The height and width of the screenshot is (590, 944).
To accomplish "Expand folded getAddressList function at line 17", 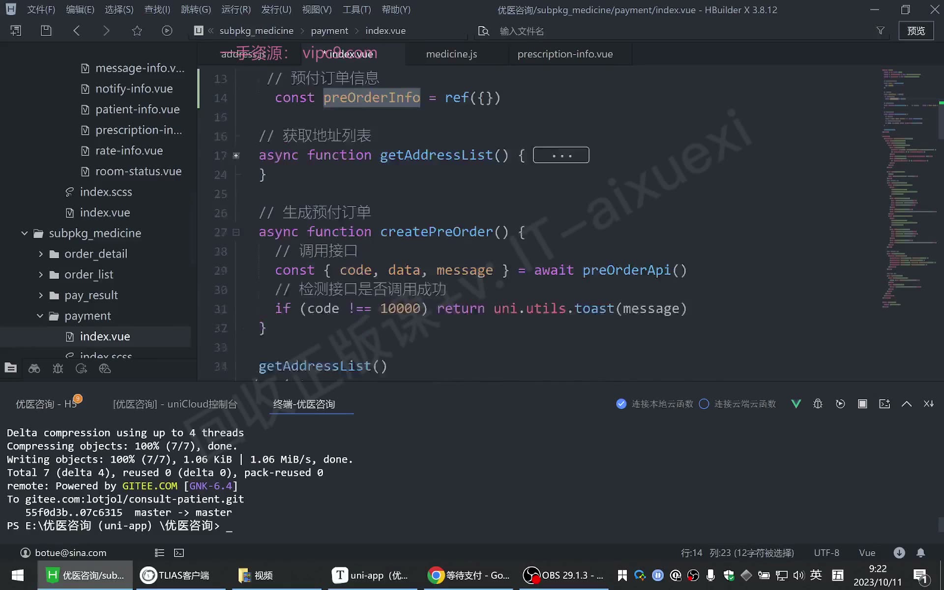I will (x=236, y=155).
